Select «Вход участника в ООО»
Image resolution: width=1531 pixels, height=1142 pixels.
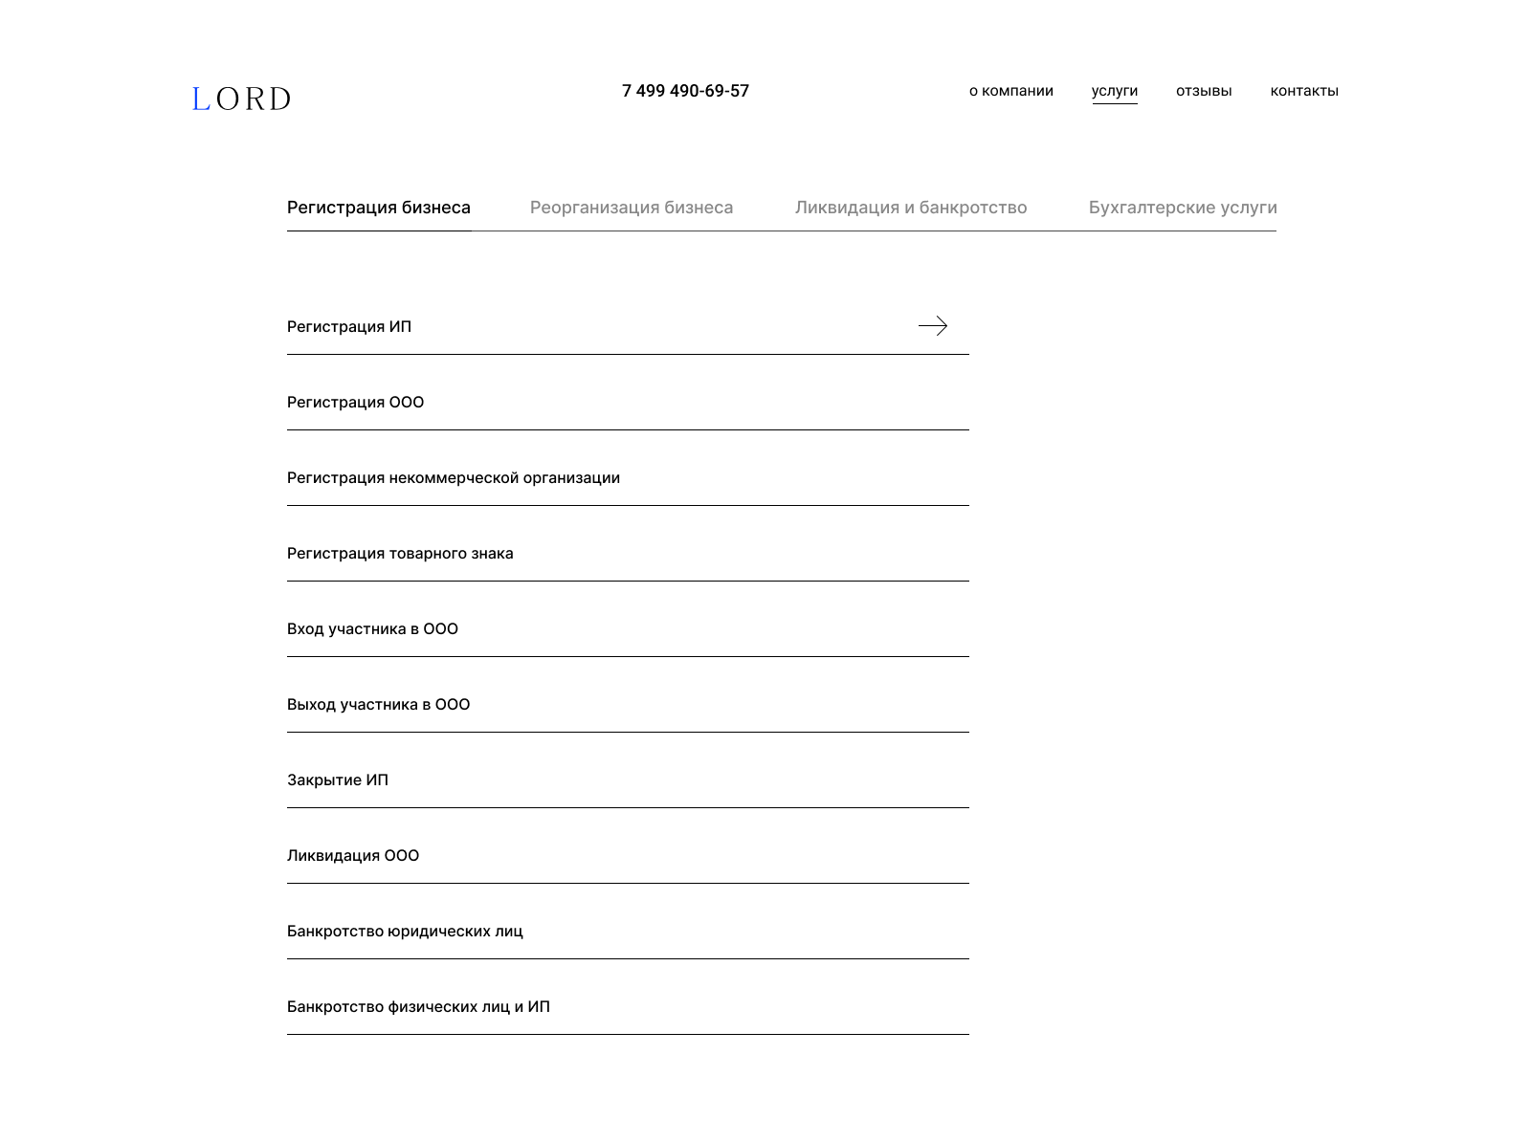pos(628,628)
